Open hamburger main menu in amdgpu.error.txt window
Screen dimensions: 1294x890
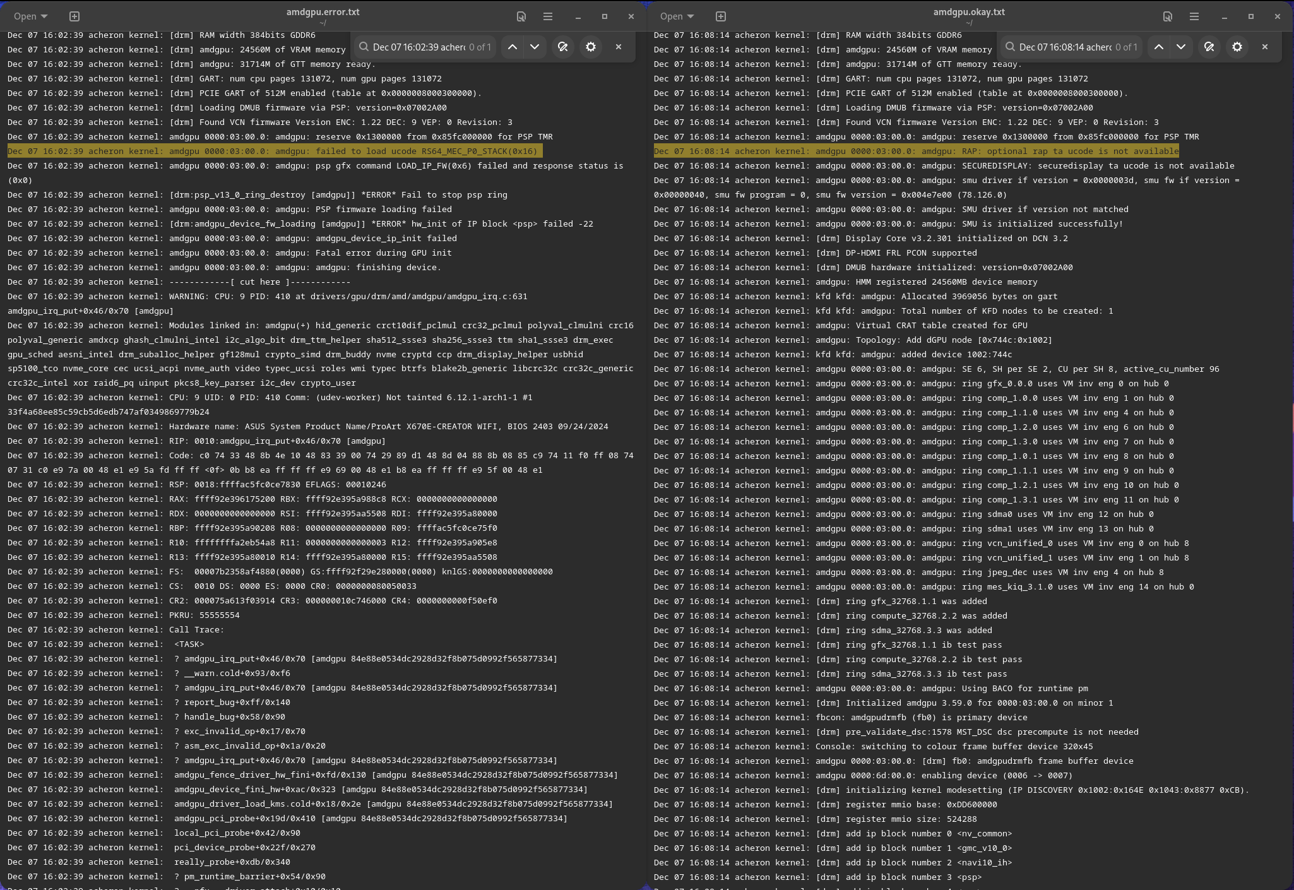tap(548, 16)
